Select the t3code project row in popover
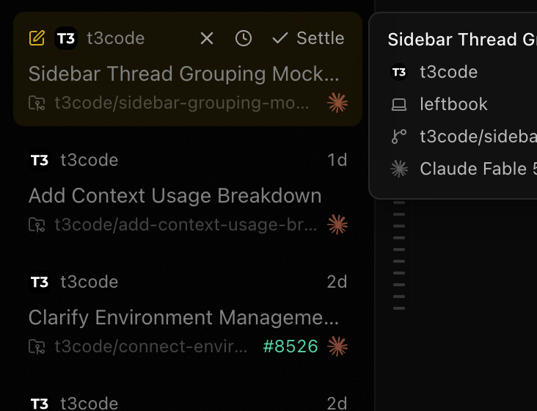The image size is (537, 411). 464,72
